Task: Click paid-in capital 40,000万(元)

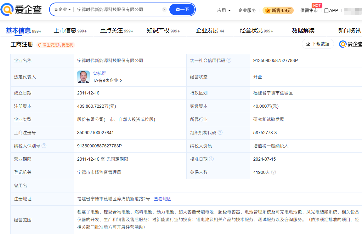Action: point(266,106)
